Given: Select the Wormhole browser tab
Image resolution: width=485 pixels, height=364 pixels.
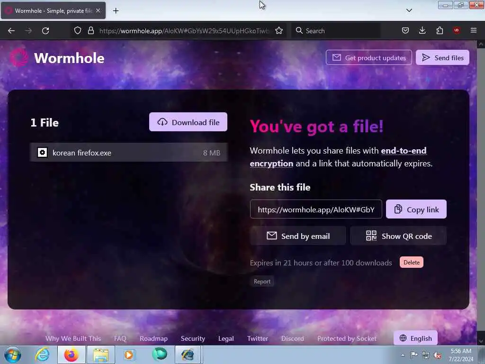Looking at the screenshot, I should (x=53, y=10).
